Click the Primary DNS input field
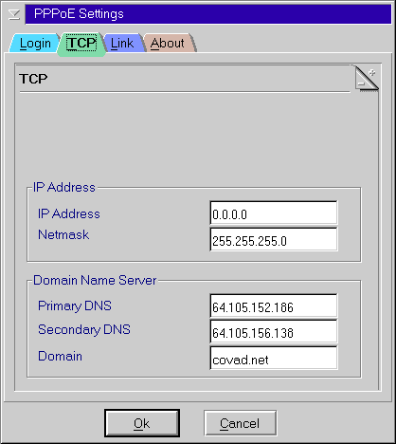This screenshot has height=444, width=396. pyautogui.click(x=274, y=306)
